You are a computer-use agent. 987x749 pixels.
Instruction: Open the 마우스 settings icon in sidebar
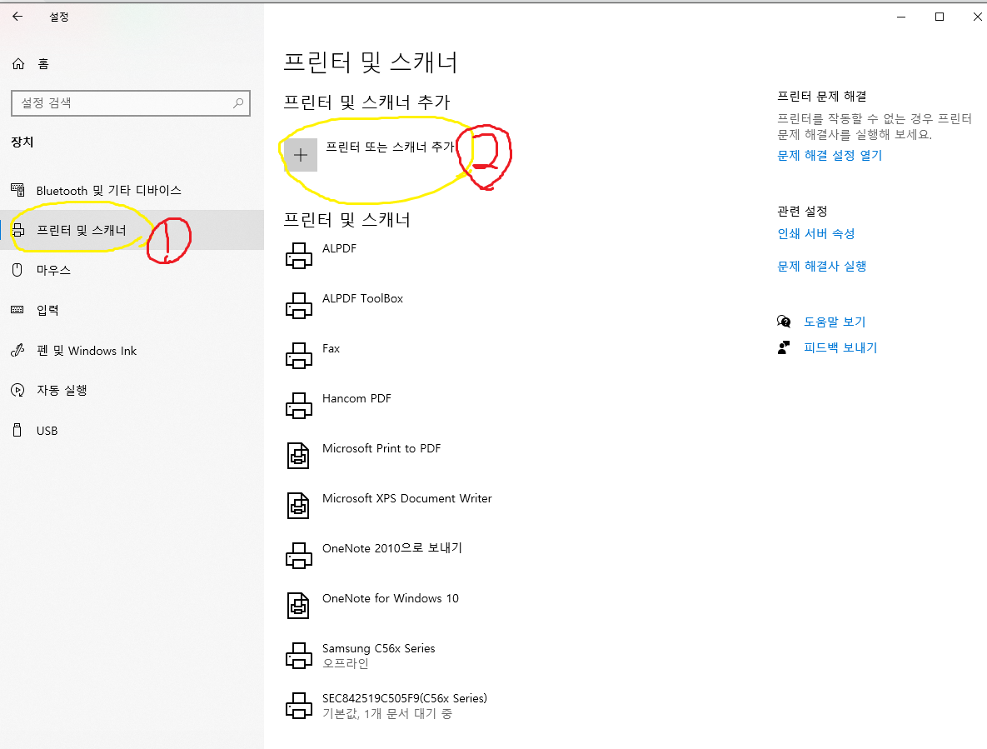[x=18, y=270]
